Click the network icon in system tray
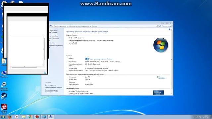 (200, 117)
